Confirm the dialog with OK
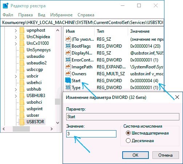 point(135,155)
